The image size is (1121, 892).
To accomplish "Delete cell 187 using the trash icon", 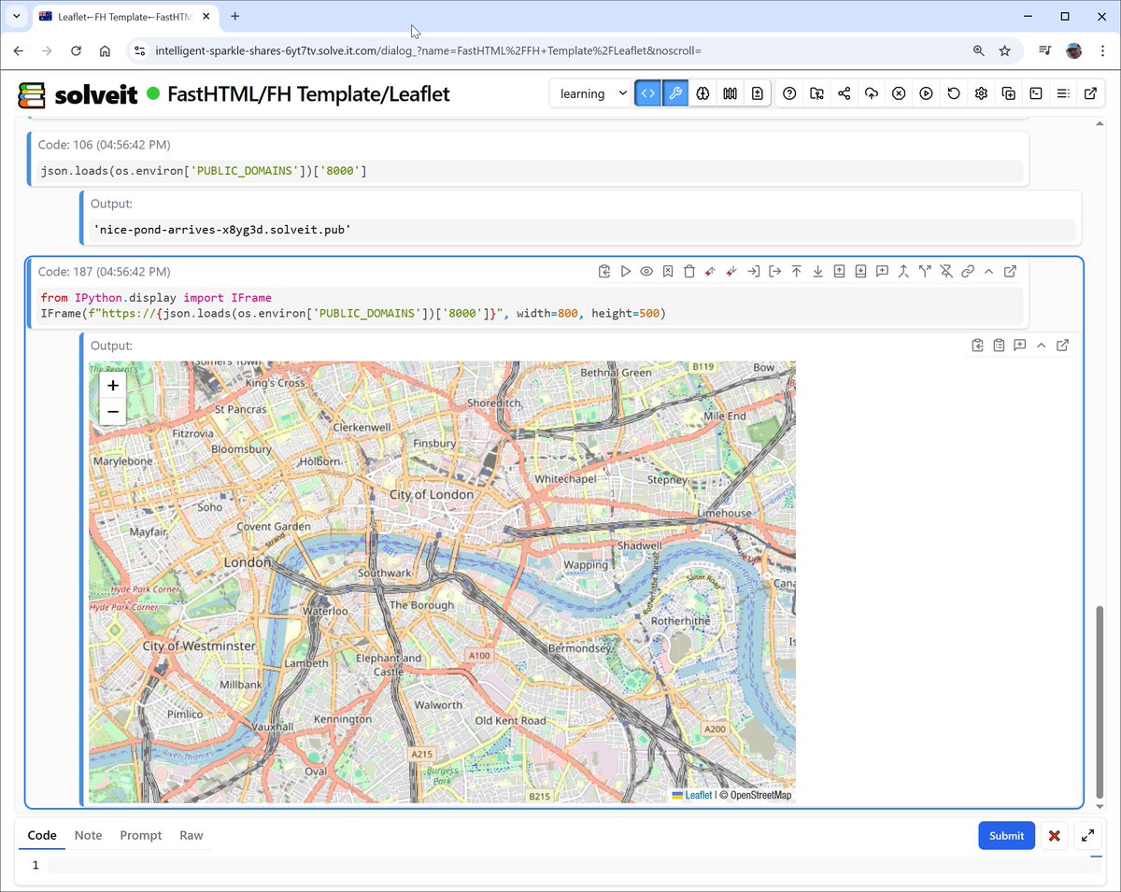I will (x=689, y=272).
